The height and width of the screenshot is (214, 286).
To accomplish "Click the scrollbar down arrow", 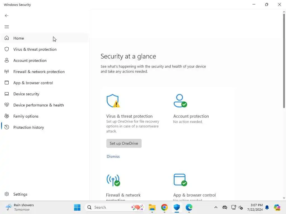I will tap(284, 198).
